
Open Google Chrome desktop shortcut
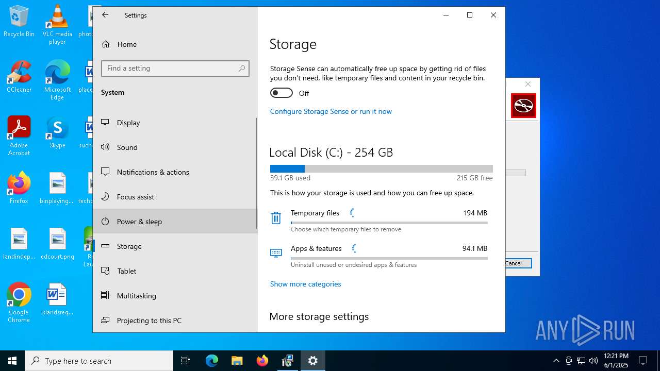(x=19, y=302)
